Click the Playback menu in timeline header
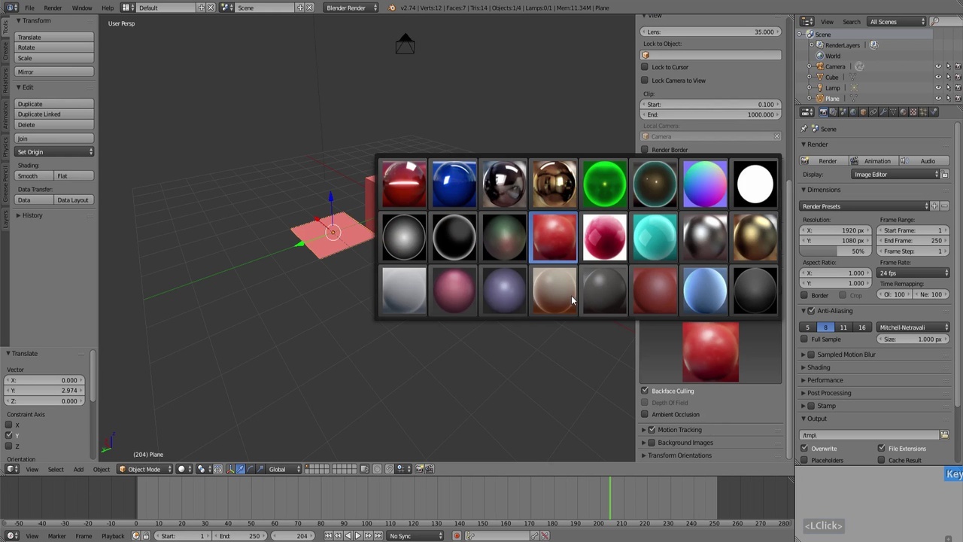Viewport: 963px width, 542px height. click(111, 535)
